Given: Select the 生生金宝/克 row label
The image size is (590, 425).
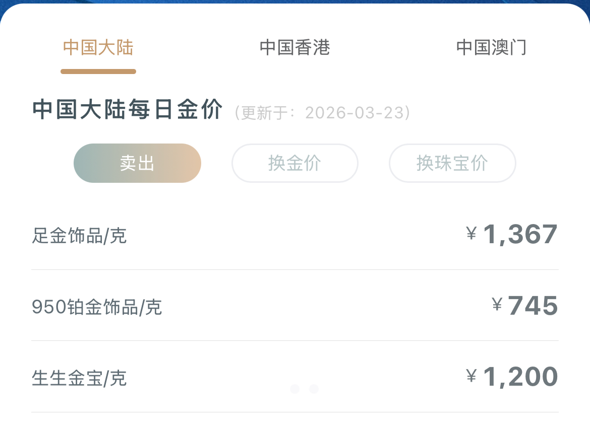Looking at the screenshot, I should [79, 378].
